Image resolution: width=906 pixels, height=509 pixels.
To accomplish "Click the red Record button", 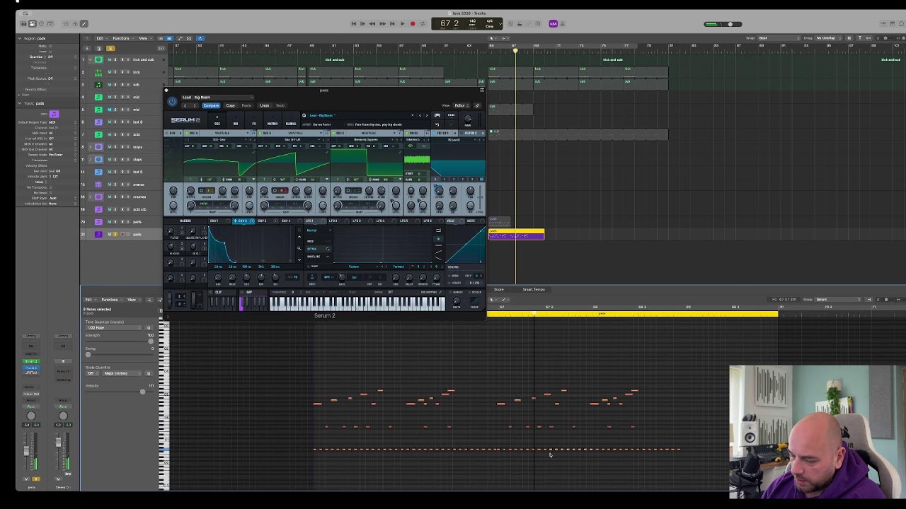I will point(413,23).
